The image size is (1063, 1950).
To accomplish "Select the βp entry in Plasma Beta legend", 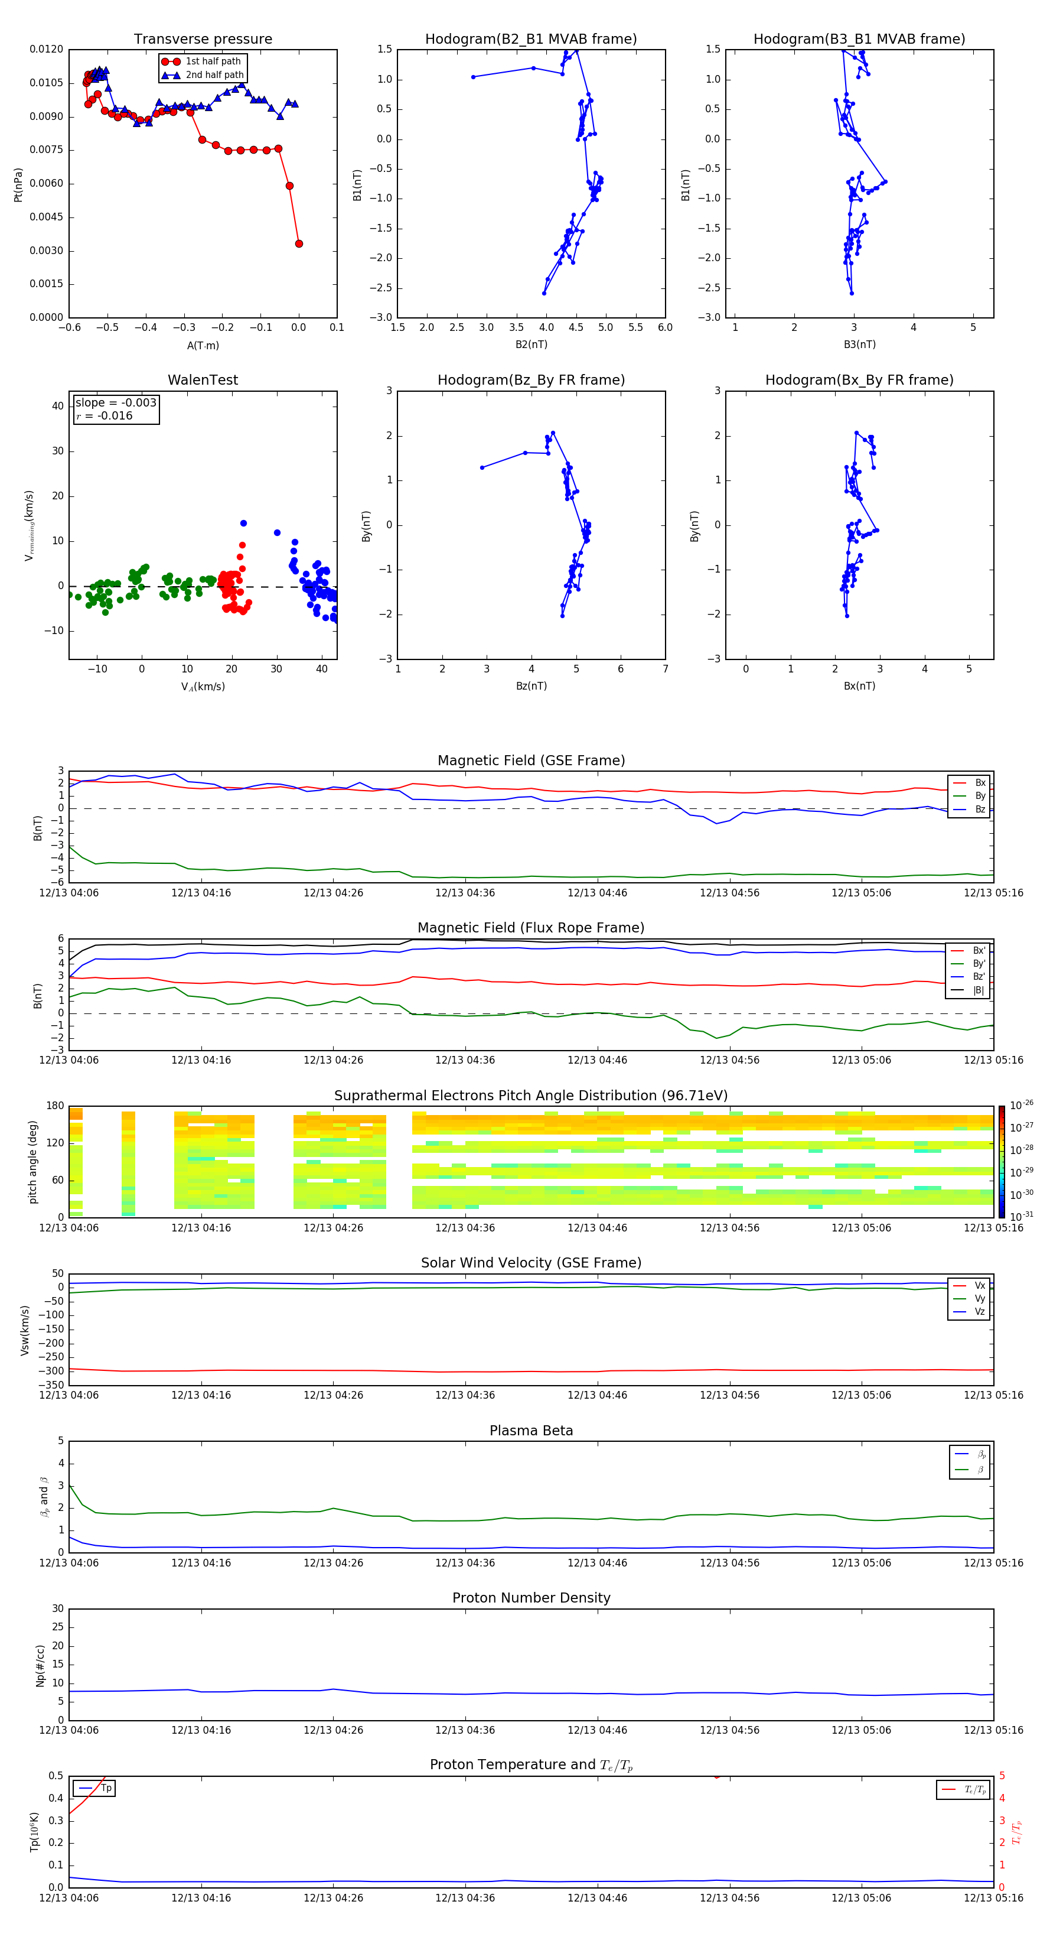I will [x=971, y=1454].
